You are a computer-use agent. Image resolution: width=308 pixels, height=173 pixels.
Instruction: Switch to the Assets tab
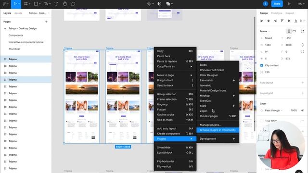point(18,13)
